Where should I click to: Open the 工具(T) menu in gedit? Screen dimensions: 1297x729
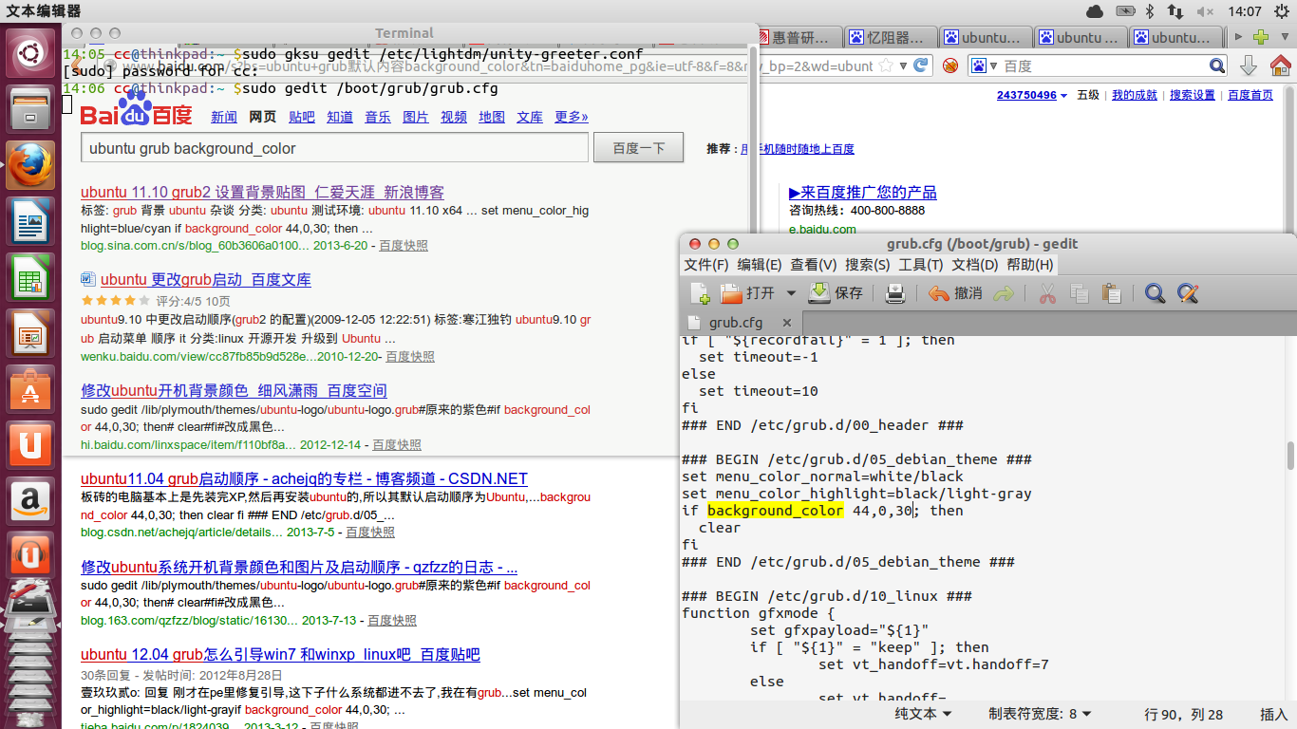coord(921,265)
